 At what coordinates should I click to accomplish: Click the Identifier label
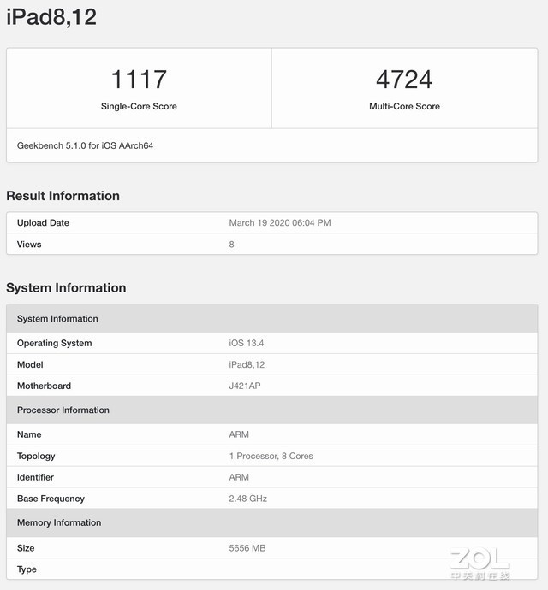35,477
